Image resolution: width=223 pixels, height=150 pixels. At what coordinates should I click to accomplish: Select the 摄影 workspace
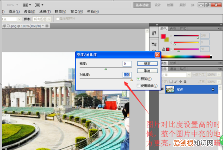pos(182,5)
